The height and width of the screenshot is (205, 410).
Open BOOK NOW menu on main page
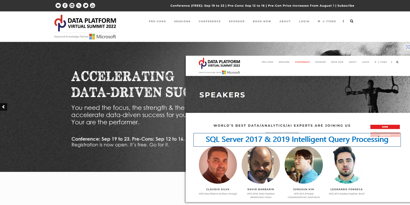click(262, 21)
